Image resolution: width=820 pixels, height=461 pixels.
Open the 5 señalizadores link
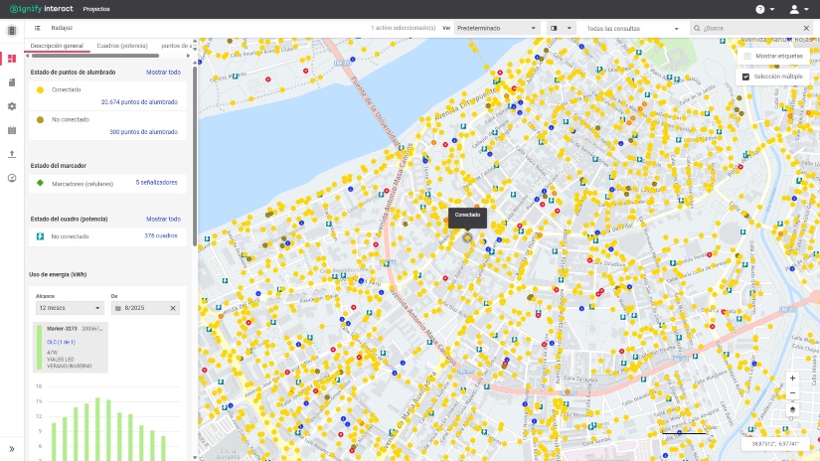[156, 183]
